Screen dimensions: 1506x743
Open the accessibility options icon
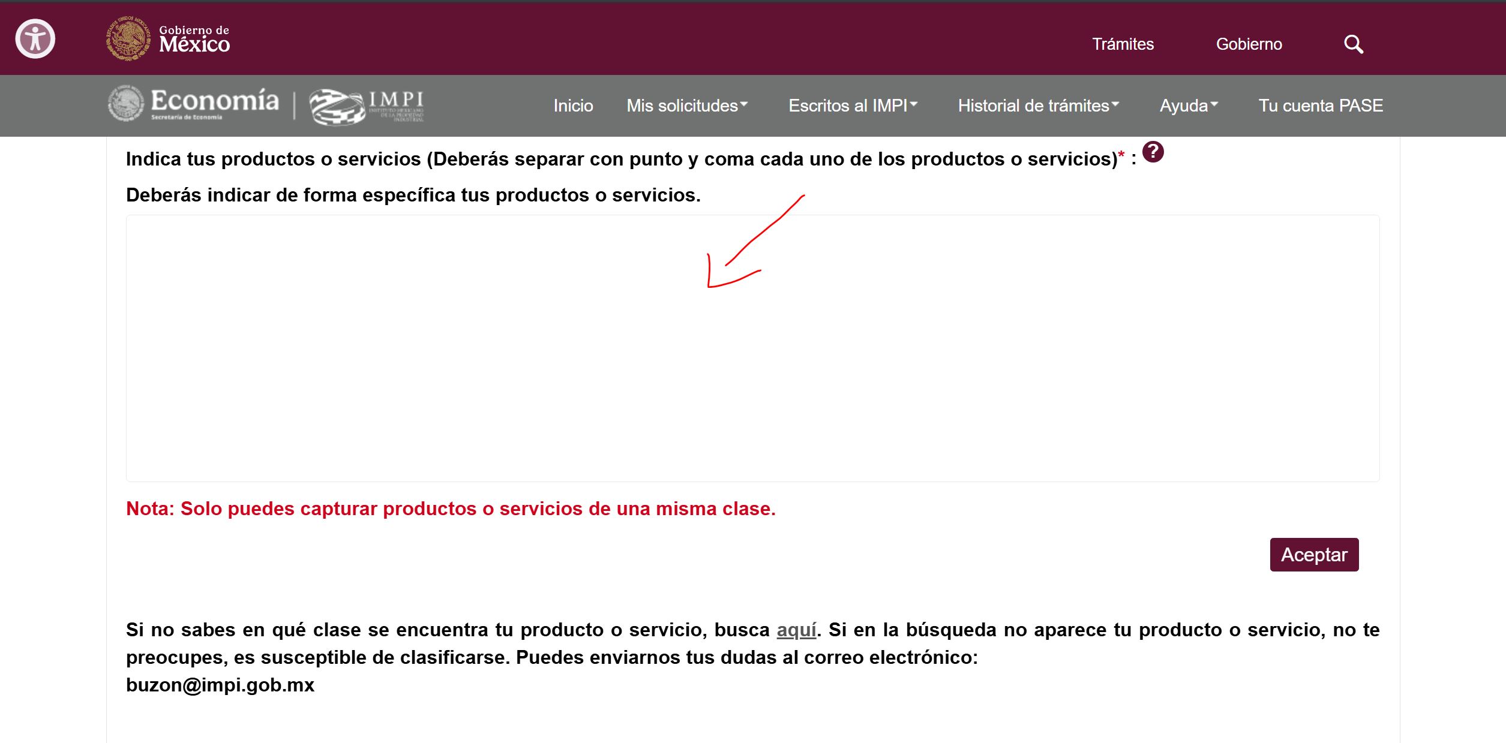coord(35,39)
